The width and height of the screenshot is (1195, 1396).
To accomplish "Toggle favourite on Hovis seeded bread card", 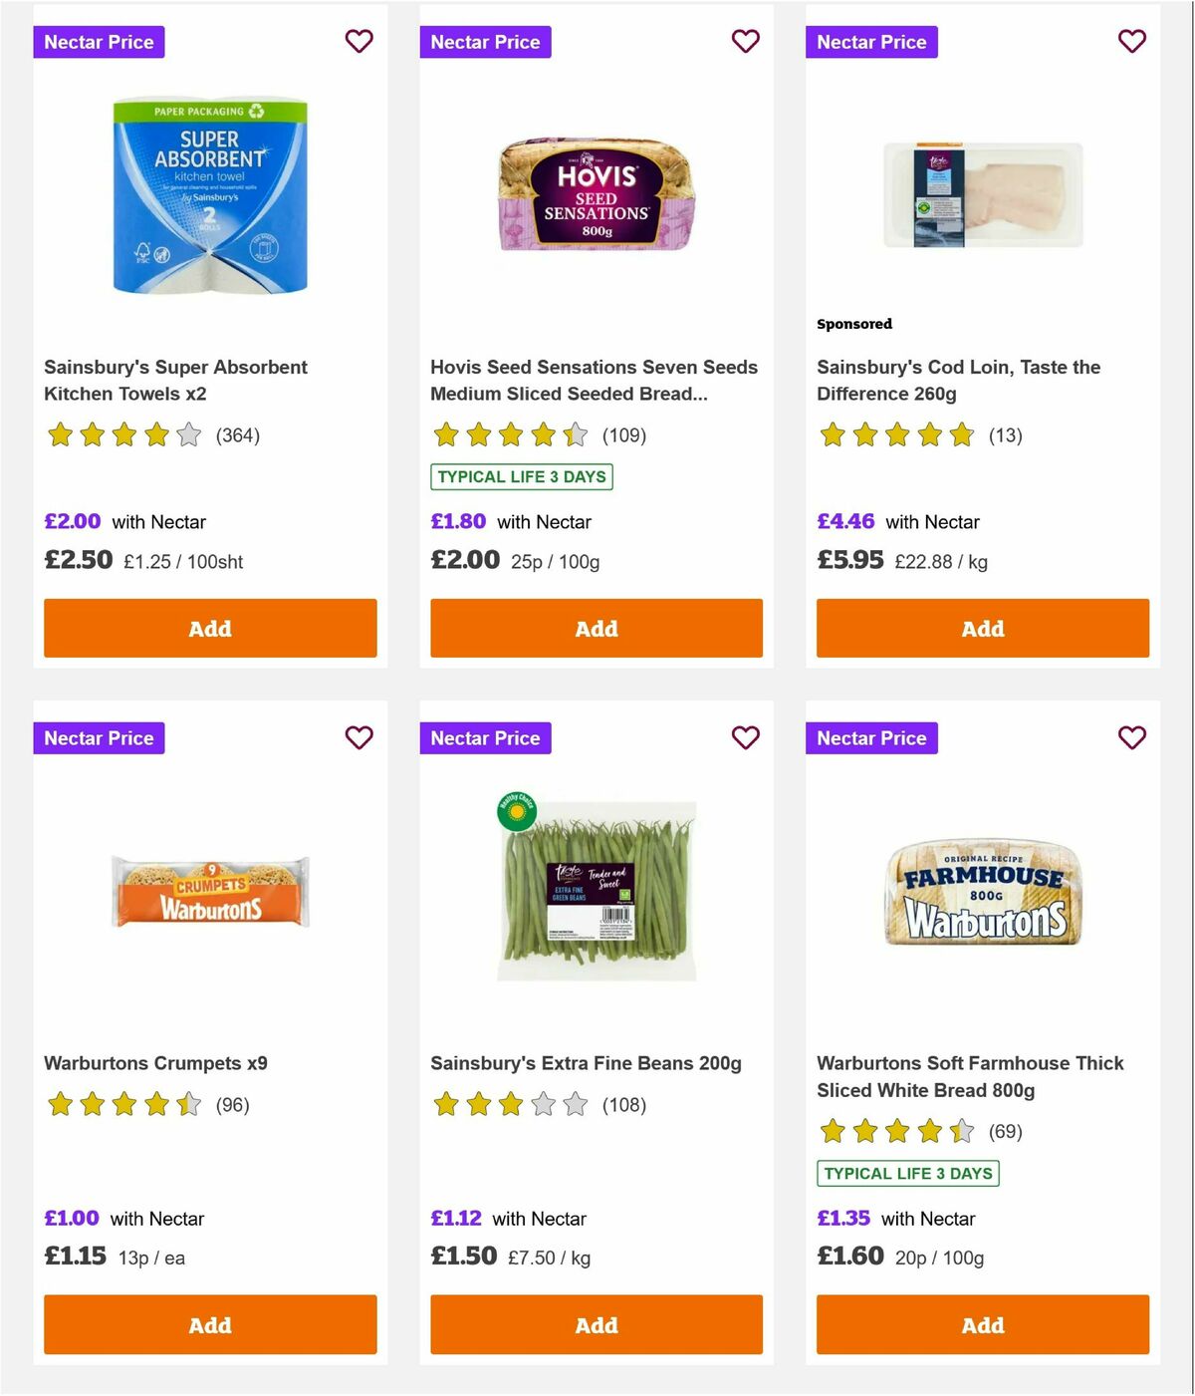I will (745, 42).
